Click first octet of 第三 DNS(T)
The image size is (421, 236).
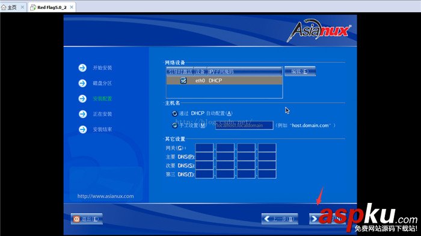[204, 174]
